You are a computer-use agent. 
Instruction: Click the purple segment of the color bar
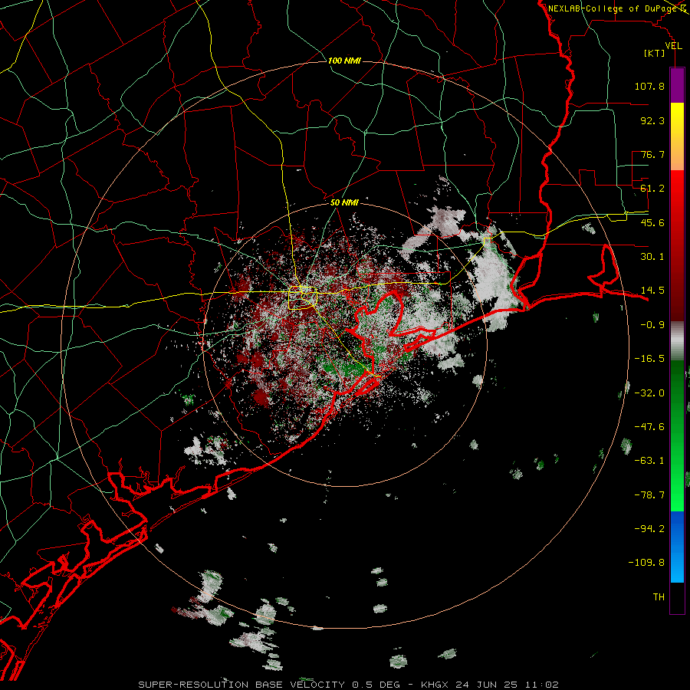click(677, 85)
